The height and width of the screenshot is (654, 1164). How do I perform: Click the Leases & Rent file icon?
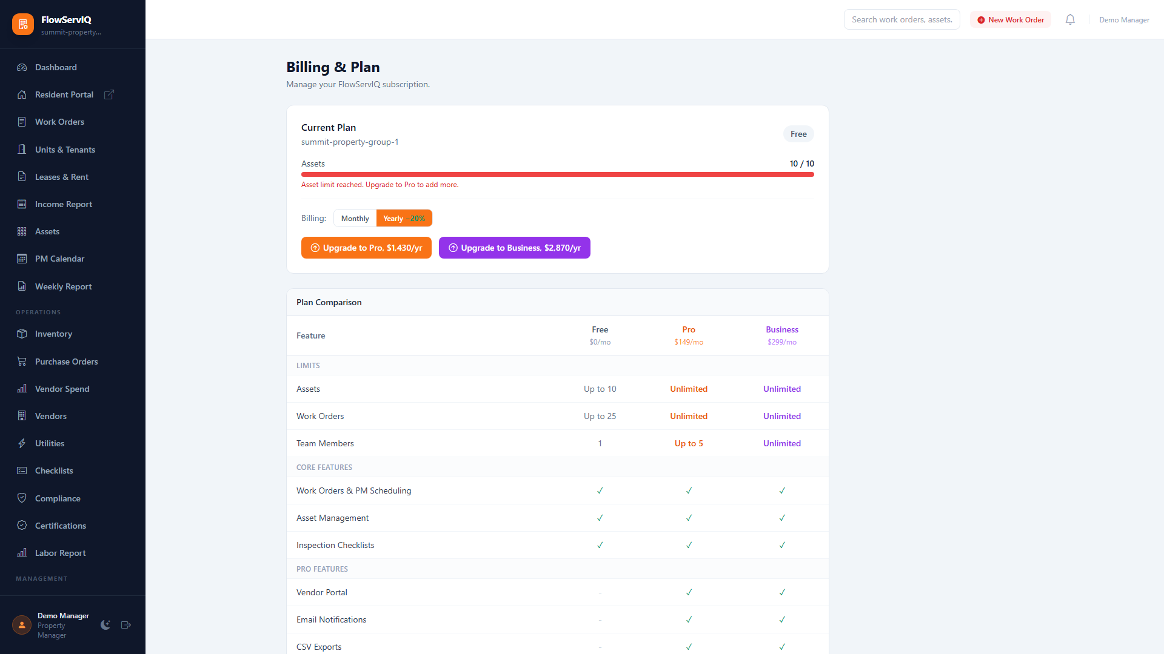pyautogui.click(x=22, y=176)
